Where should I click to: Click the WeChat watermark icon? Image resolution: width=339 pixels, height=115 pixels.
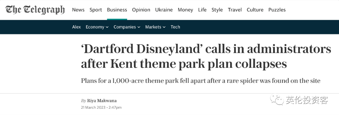click(277, 100)
